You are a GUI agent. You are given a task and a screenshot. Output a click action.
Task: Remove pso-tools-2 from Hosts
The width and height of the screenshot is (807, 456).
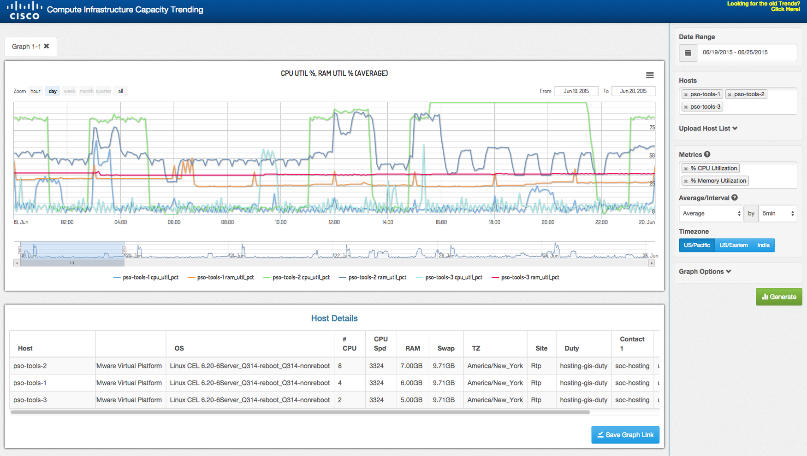pyautogui.click(x=730, y=94)
